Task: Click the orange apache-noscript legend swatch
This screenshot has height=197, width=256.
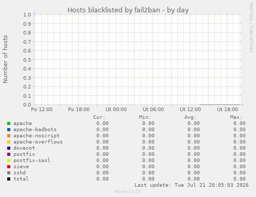Action: click(9, 136)
